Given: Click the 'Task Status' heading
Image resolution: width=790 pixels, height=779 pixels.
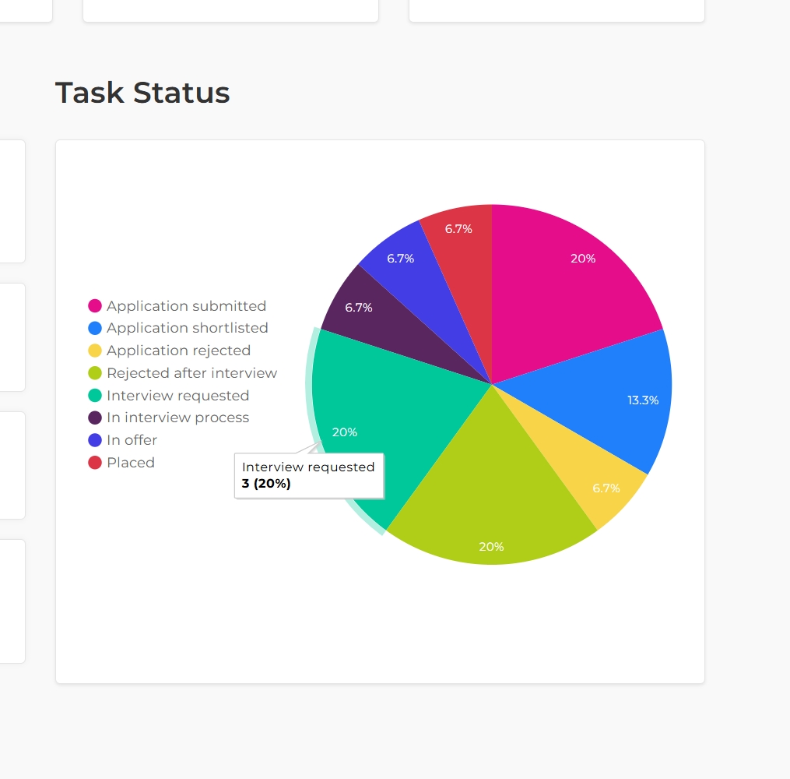Looking at the screenshot, I should point(142,93).
